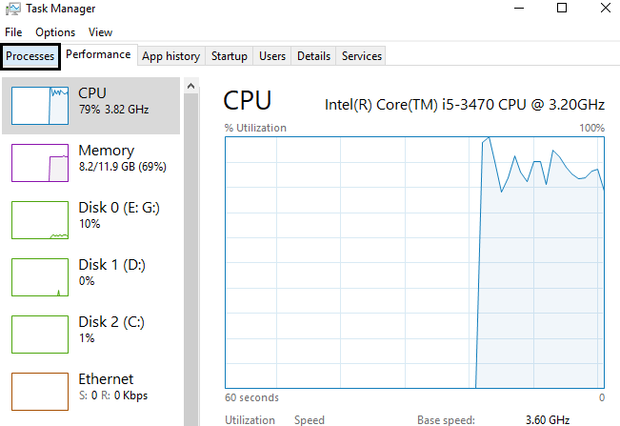Switch to the App history tab
Image resolution: width=620 pixels, height=426 pixels.
coord(171,56)
